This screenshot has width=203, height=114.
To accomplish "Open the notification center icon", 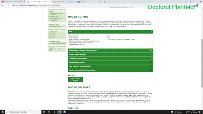I will 200,112.
